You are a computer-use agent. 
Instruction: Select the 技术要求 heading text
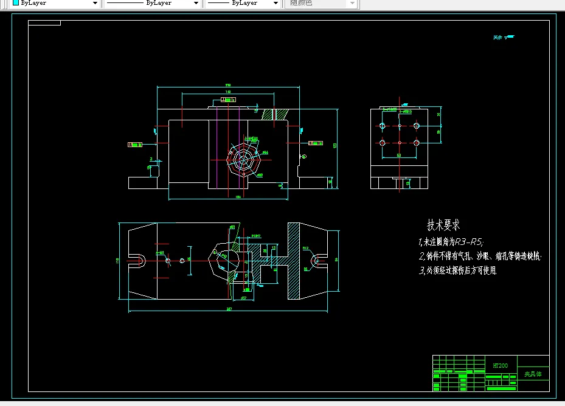tap(443, 225)
